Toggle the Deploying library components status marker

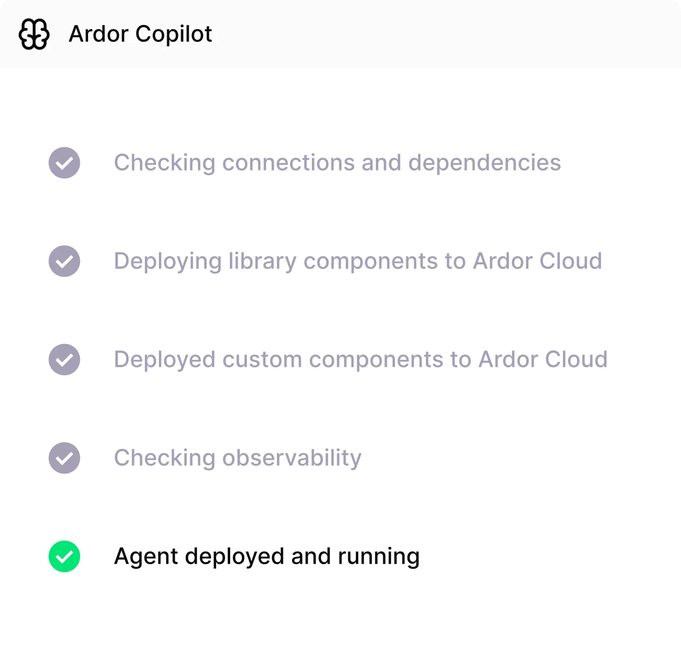click(64, 261)
